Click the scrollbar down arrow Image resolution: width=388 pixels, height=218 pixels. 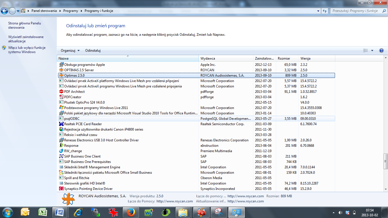point(385,189)
